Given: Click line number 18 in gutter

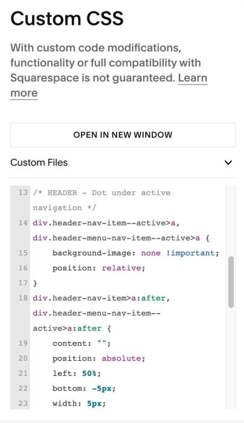Looking at the screenshot, I should [23, 298].
